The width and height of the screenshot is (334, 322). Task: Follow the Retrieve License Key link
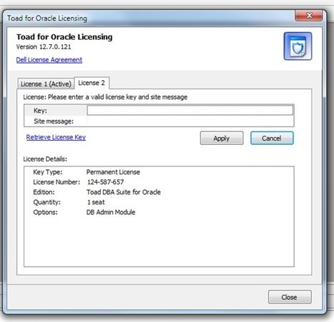tap(56, 137)
